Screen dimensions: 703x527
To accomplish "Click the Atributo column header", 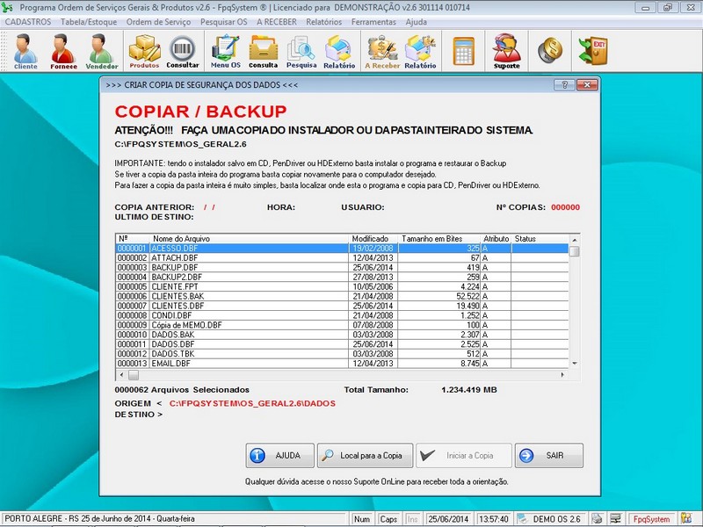I will 496,239.
